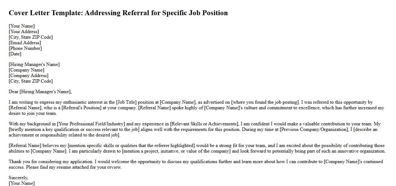Click "[where you found the job posting]" placeholder
Image resolution: width=396 pixels, height=186 pixels.
265,102
